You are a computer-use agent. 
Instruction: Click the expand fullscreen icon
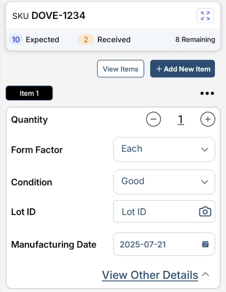(205, 16)
